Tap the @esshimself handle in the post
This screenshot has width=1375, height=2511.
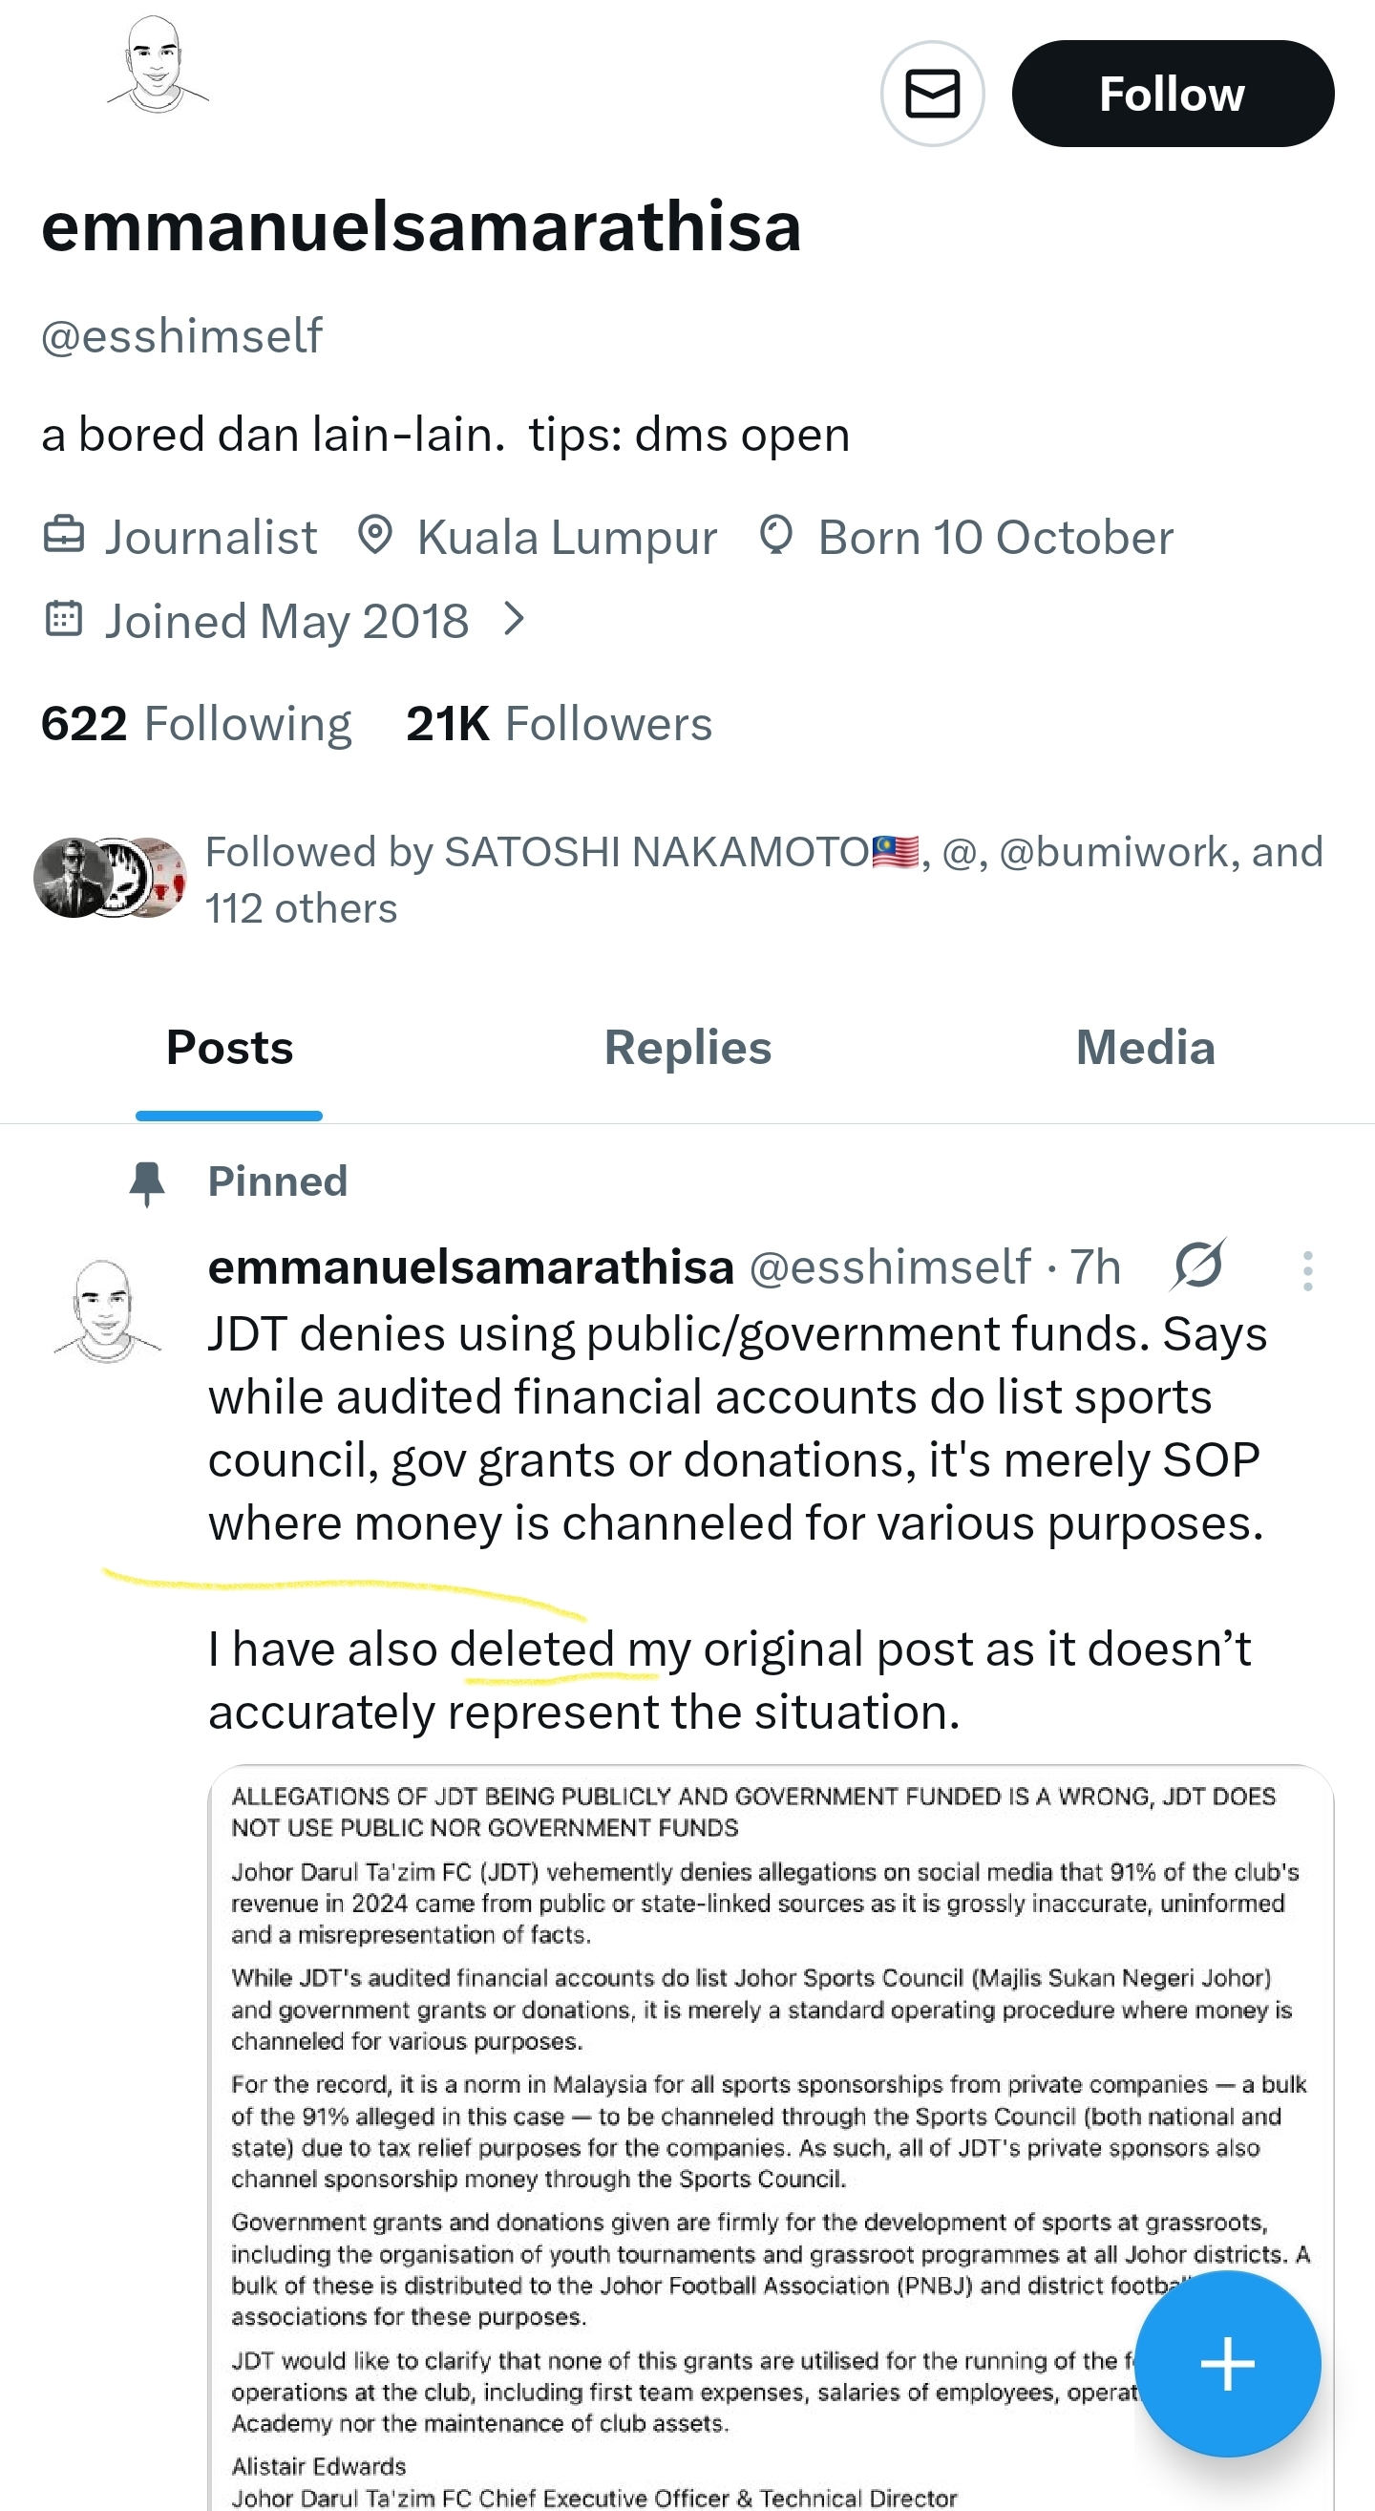(889, 1266)
